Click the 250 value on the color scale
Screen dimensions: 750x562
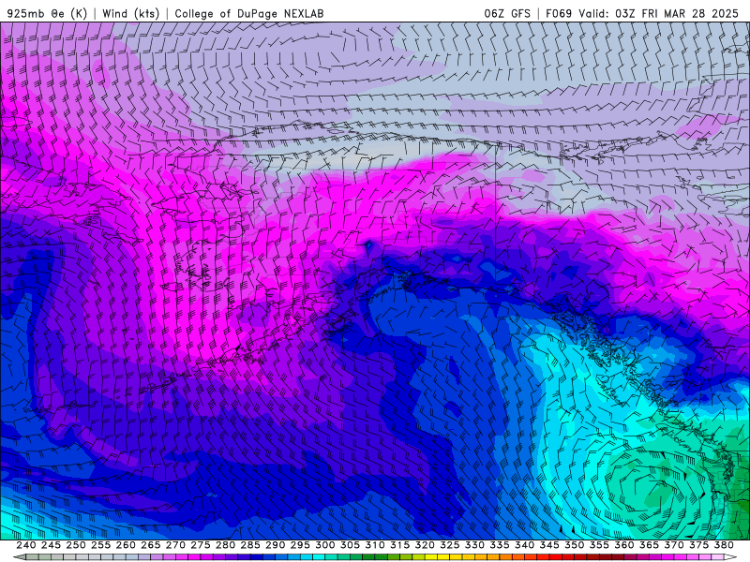(x=76, y=545)
